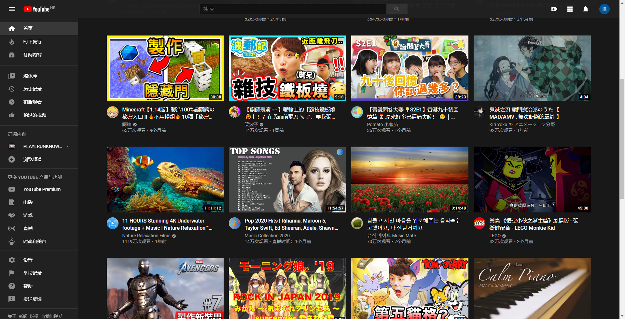This screenshot has width=625, height=319.
Task: Open the Music Collection 2020 channel avatar
Action: click(x=235, y=223)
